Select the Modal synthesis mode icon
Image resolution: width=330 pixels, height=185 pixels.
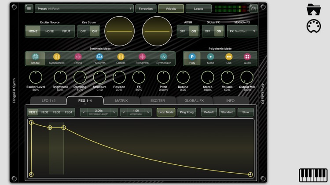(x=35, y=57)
